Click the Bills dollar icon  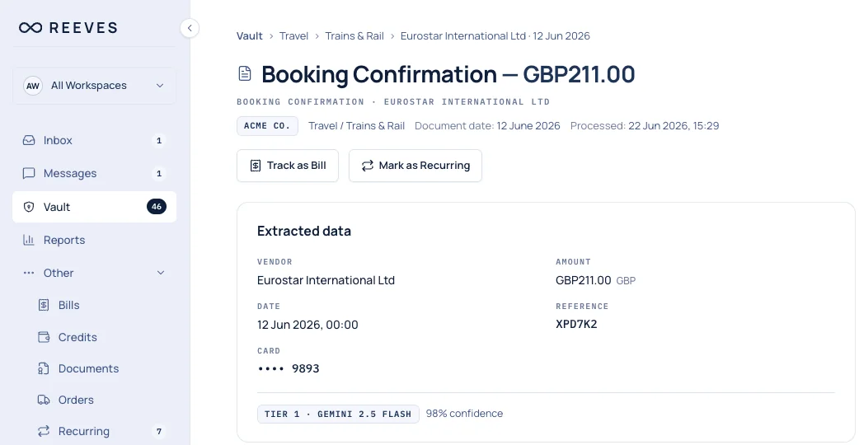click(x=44, y=305)
